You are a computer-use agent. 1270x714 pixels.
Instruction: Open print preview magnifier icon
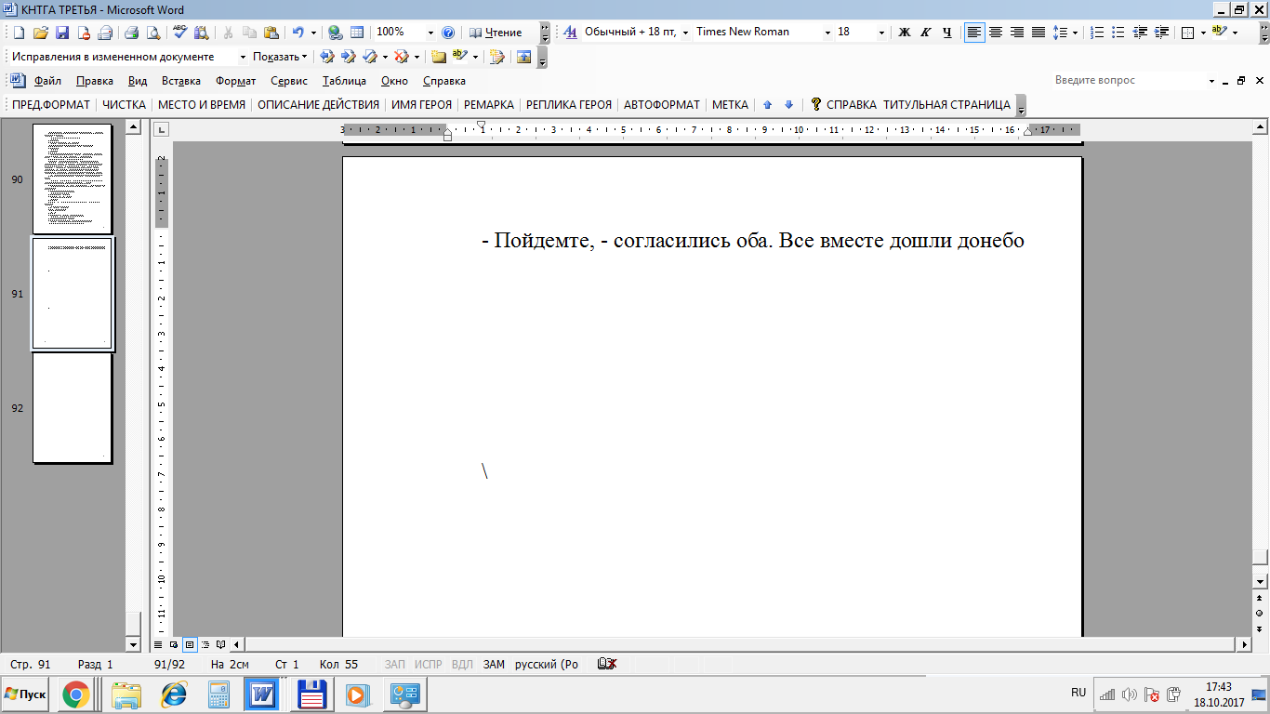pyautogui.click(x=152, y=32)
